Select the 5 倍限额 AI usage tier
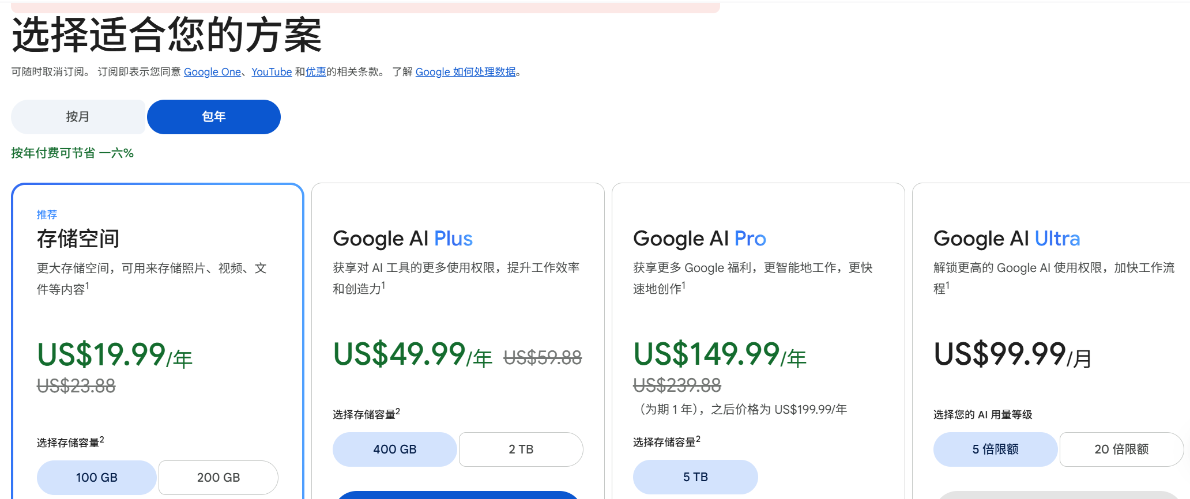Viewport: 1190px width, 499px height. tap(996, 449)
